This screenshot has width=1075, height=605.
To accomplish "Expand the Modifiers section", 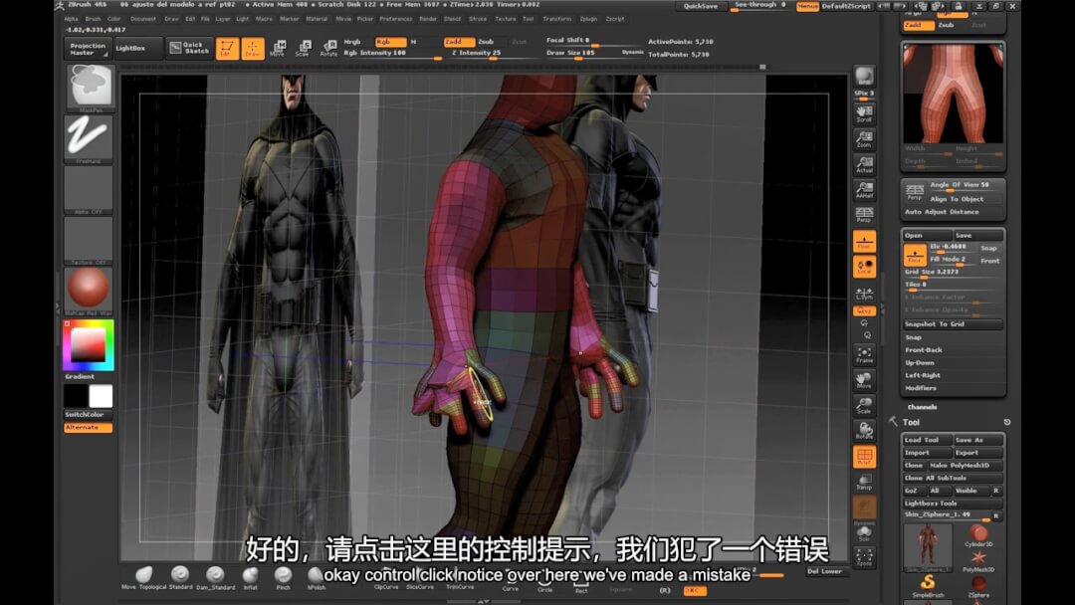I will coord(921,388).
